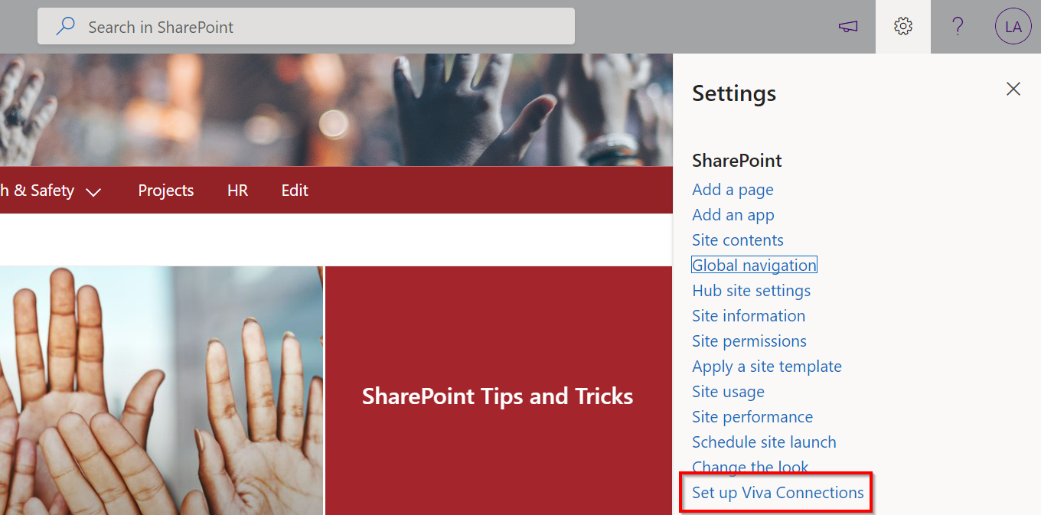
Task: Click the Settings gear icon
Action: 903,27
